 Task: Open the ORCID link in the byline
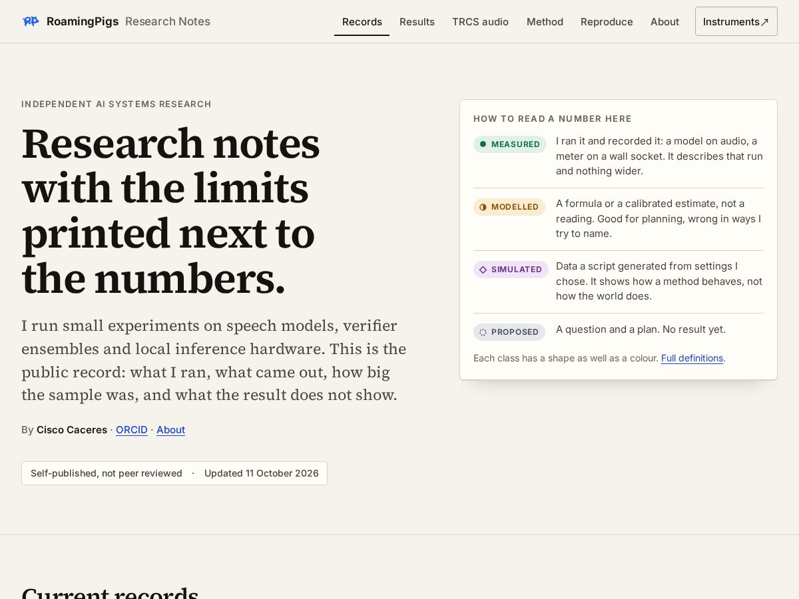point(132,430)
